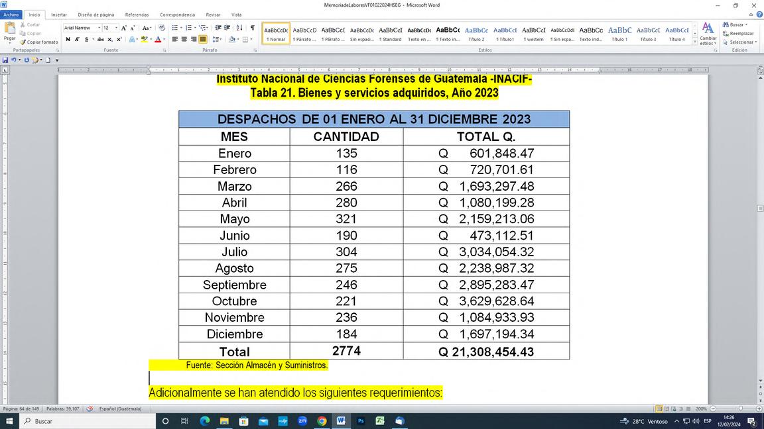Undo last action in quick access toolbar
The image size is (764, 429).
click(14, 60)
